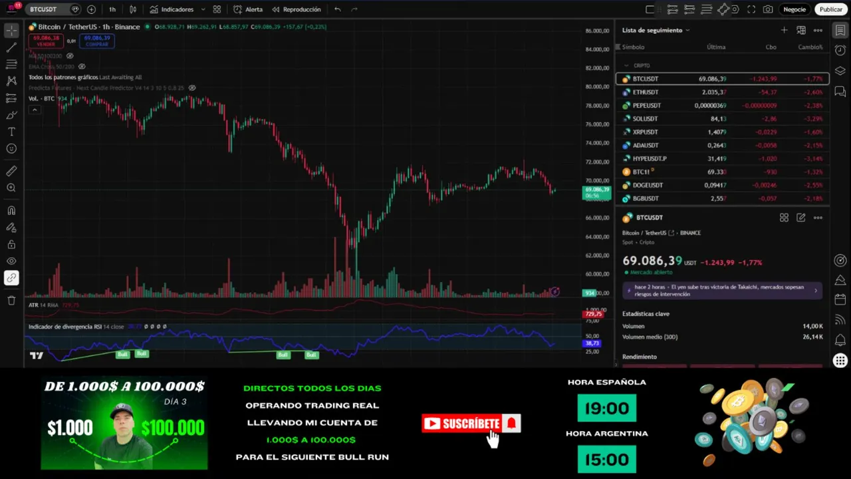Viewport: 851px width, 479px height.
Task: Enter fullscreen mode from top toolbar
Action: tap(751, 9)
